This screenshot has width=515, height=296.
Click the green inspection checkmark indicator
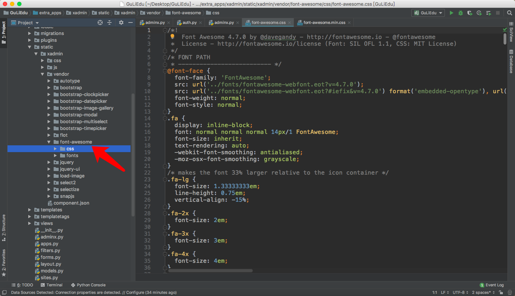click(x=505, y=30)
